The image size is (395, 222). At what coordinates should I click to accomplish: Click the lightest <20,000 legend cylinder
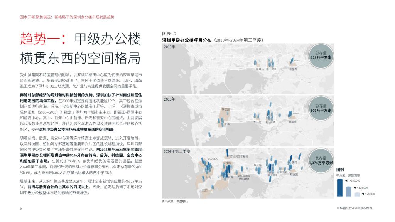pyautogui.click(x=357, y=194)
